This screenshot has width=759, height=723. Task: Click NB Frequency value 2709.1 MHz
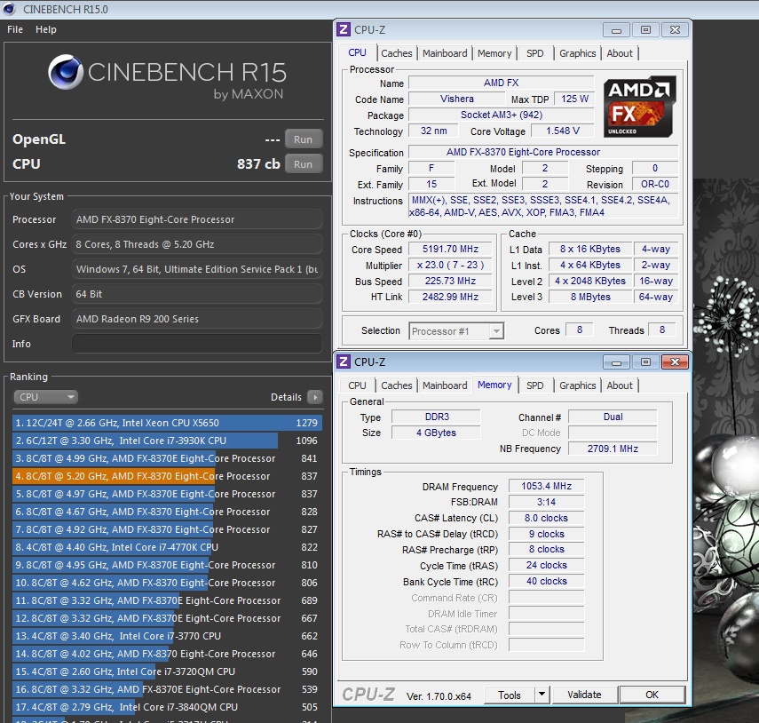click(613, 449)
